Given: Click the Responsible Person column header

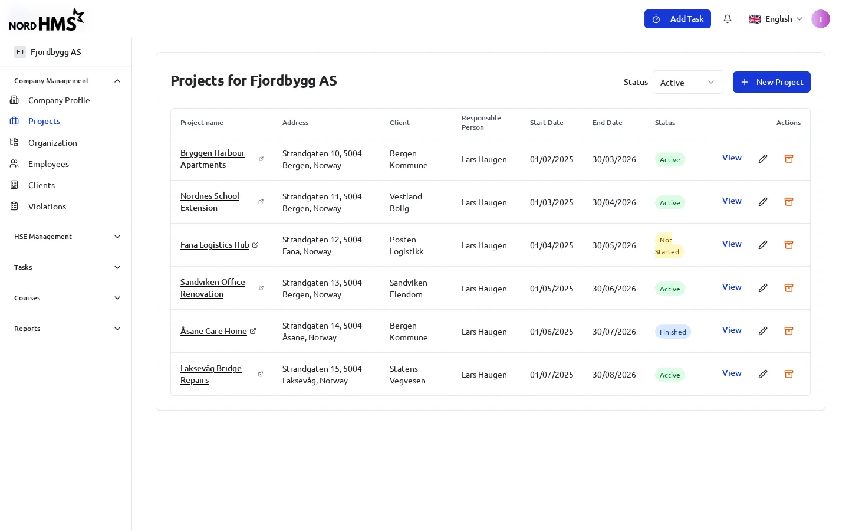Looking at the screenshot, I should [481, 123].
